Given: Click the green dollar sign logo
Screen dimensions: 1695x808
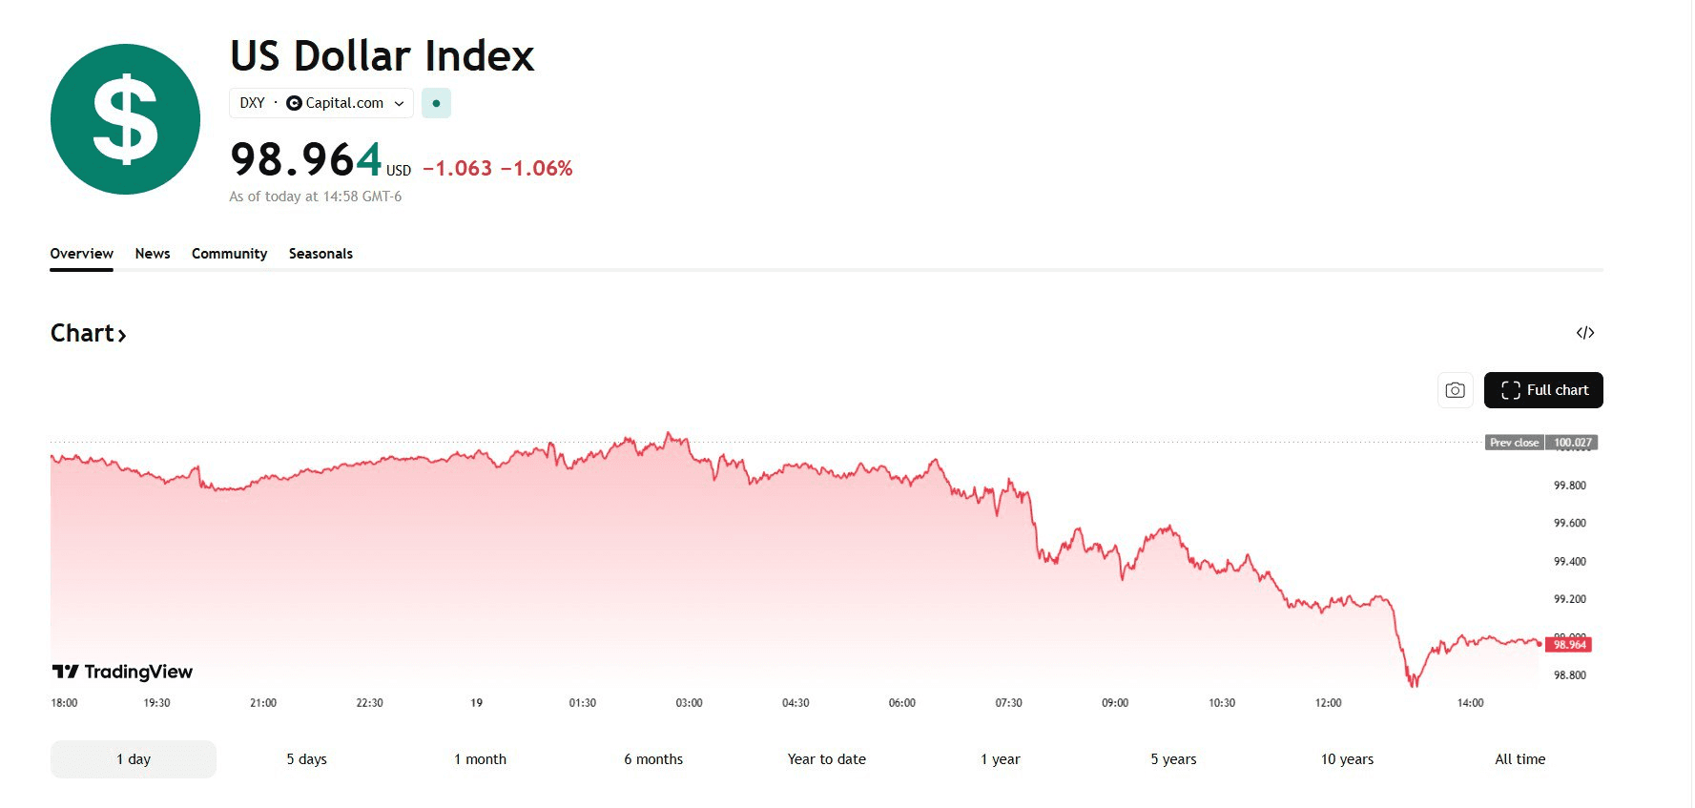Looking at the screenshot, I should click(125, 119).
